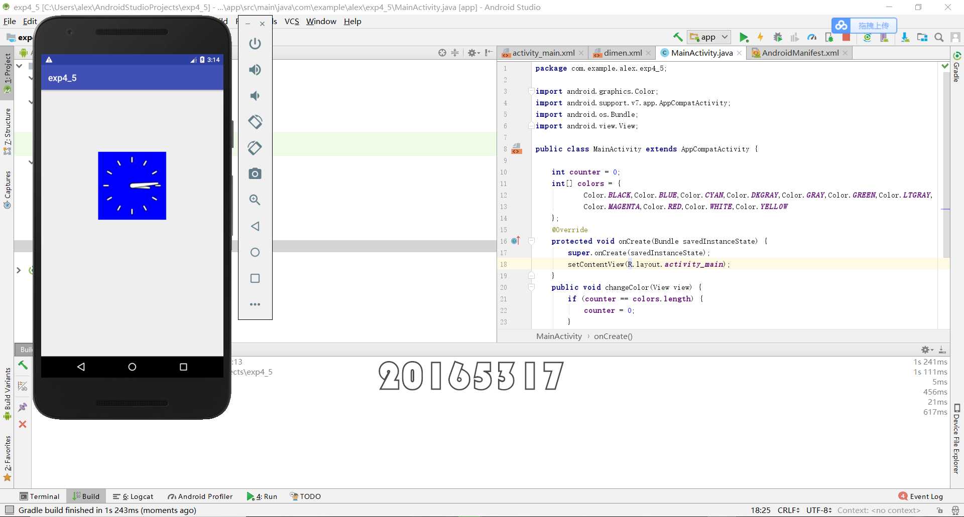Open the app run configuration dropdown

[709, 37]
